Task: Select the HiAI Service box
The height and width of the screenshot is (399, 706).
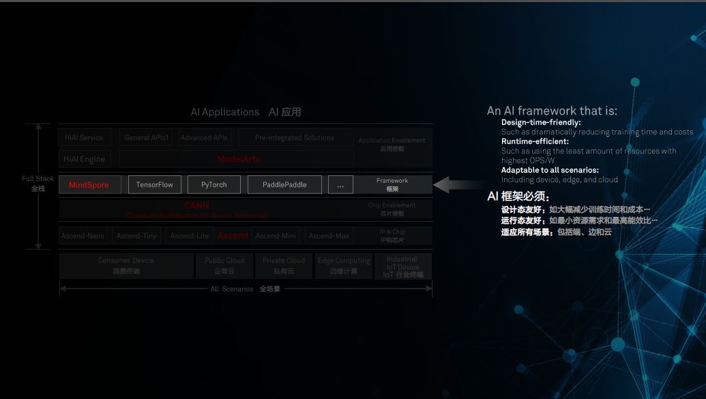Action: pyautogui.click(x=84, y=137)
